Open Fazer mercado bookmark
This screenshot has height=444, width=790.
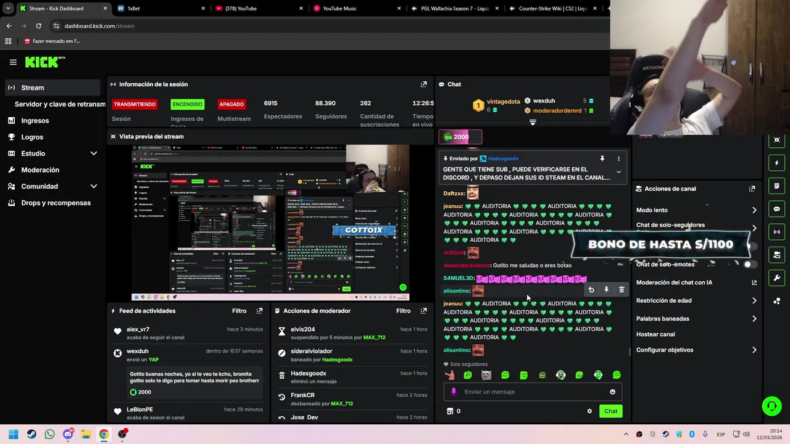[52, 41]
